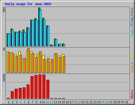135x105 pixels.
Task: Click the orange visits bar for day 6
Action: click(28, 60)
